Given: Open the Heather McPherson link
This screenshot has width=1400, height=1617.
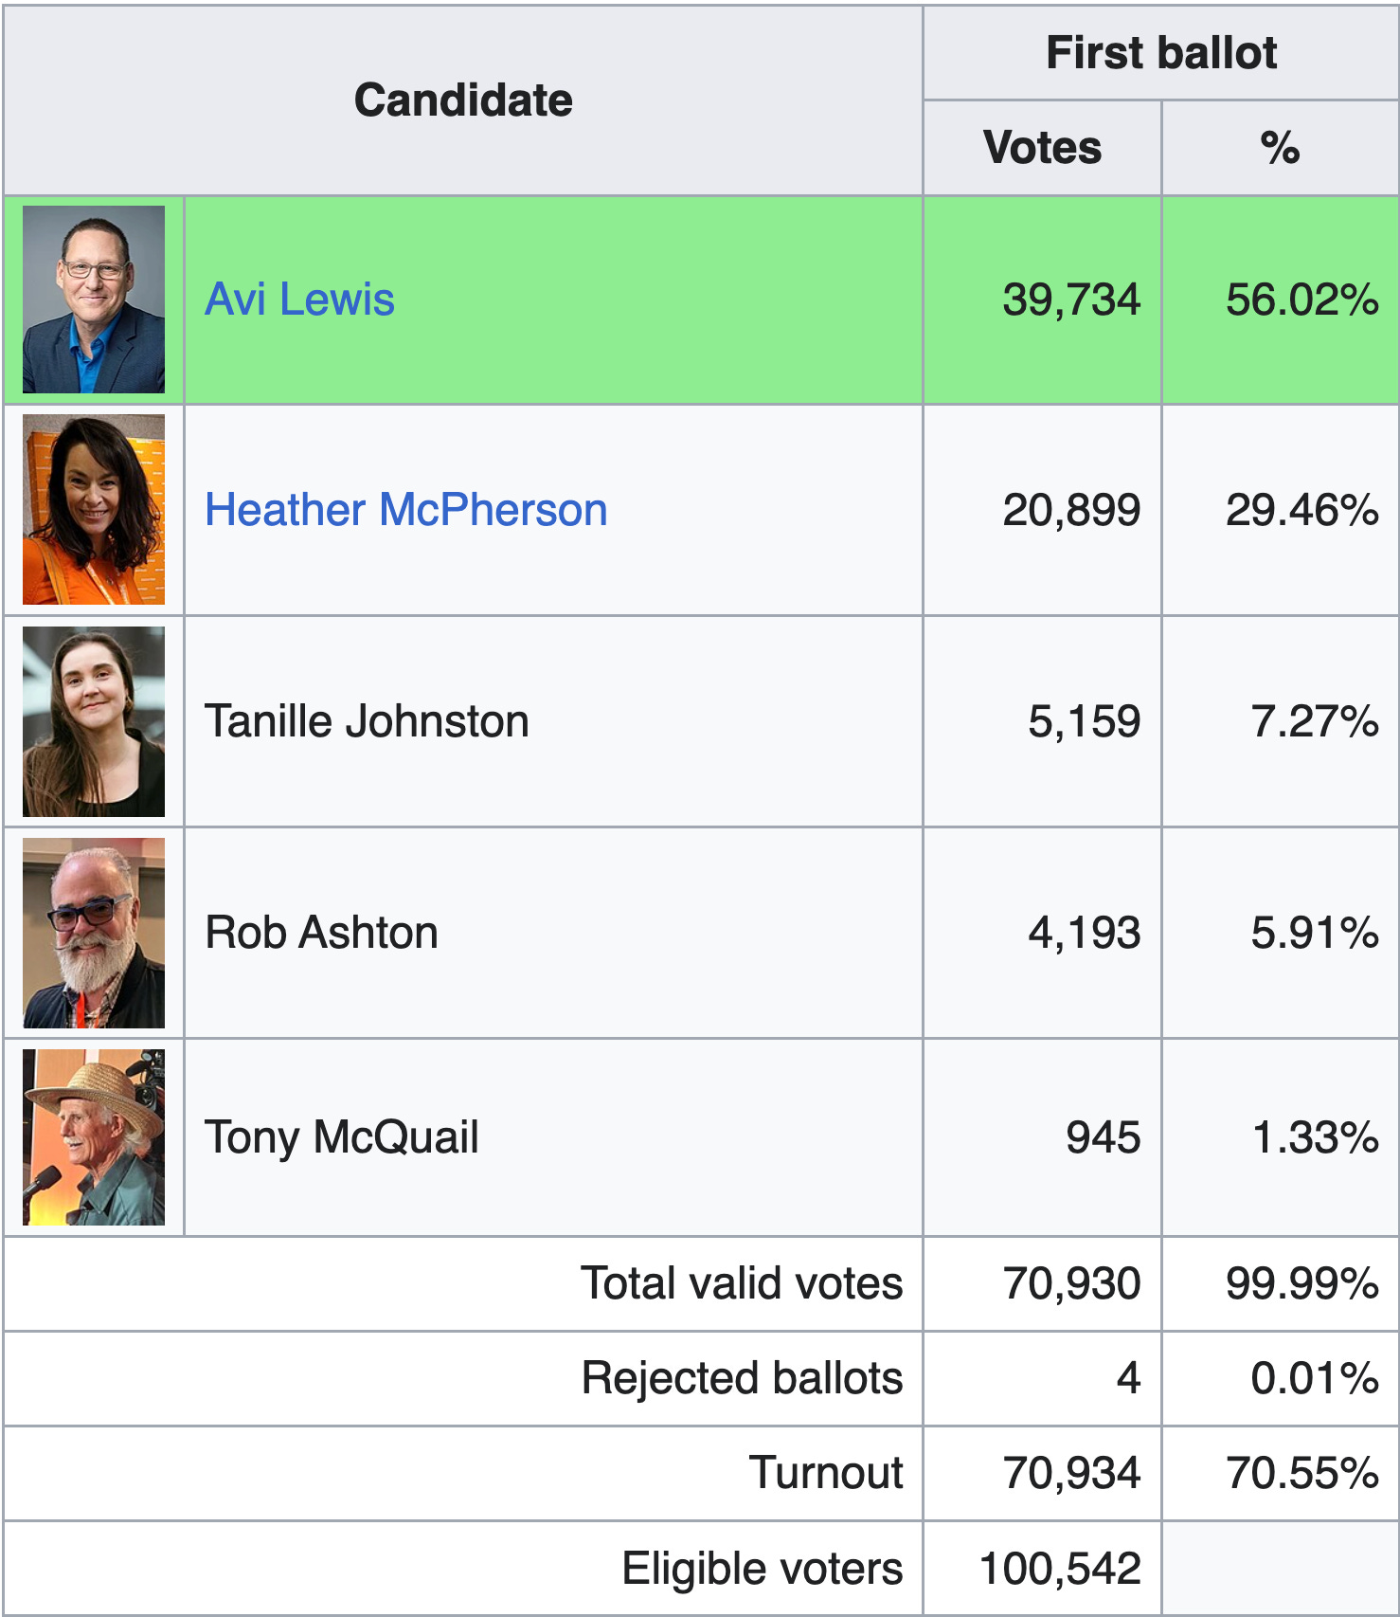Looking at the screenshot, I should (x=406, y=510).
